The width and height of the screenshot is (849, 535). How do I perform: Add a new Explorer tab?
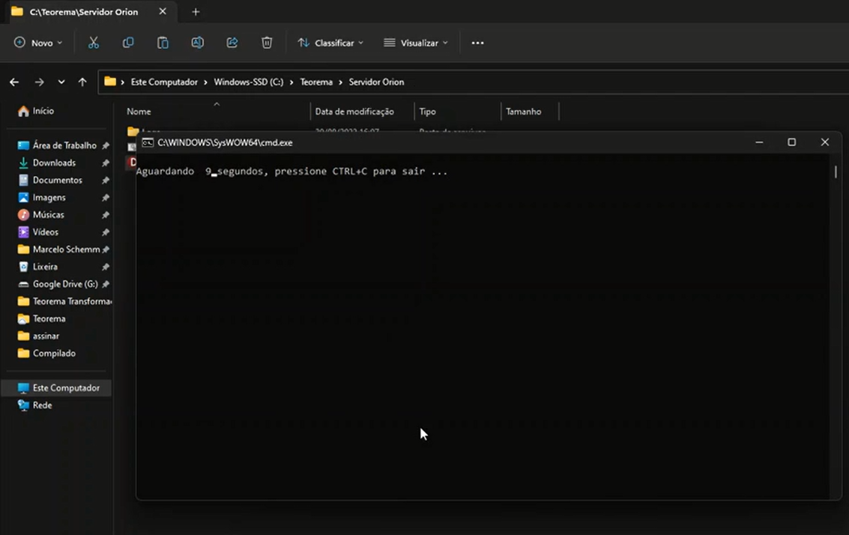pos(196,11)
